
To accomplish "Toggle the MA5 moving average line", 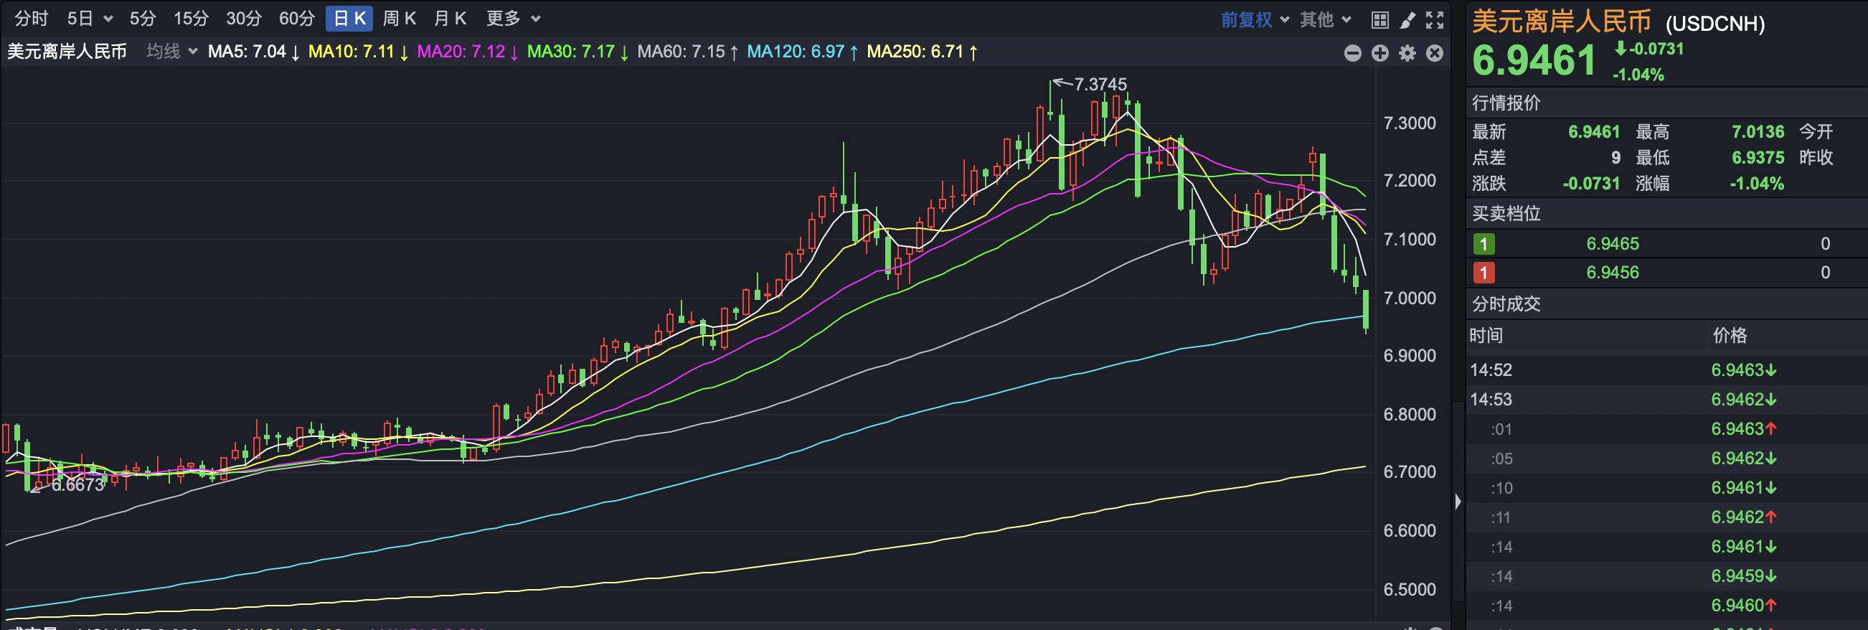I will [253, 52].
